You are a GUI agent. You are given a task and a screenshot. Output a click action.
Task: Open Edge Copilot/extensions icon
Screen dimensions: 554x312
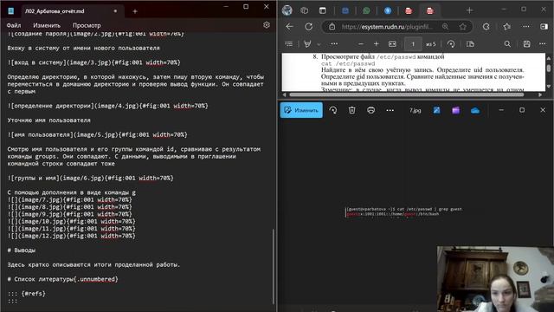click(x=486, y=27)
